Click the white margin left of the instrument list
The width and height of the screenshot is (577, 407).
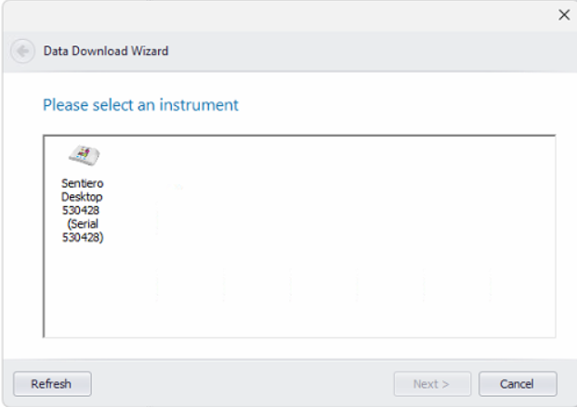(x=23, y=235)
